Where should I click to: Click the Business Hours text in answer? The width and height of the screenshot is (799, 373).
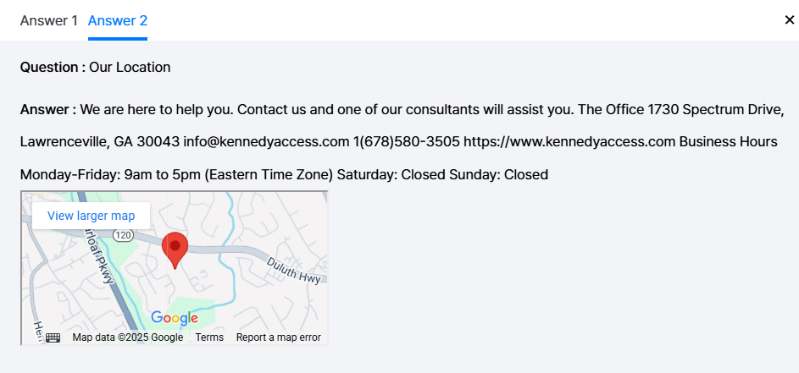[x=728, y=141]
